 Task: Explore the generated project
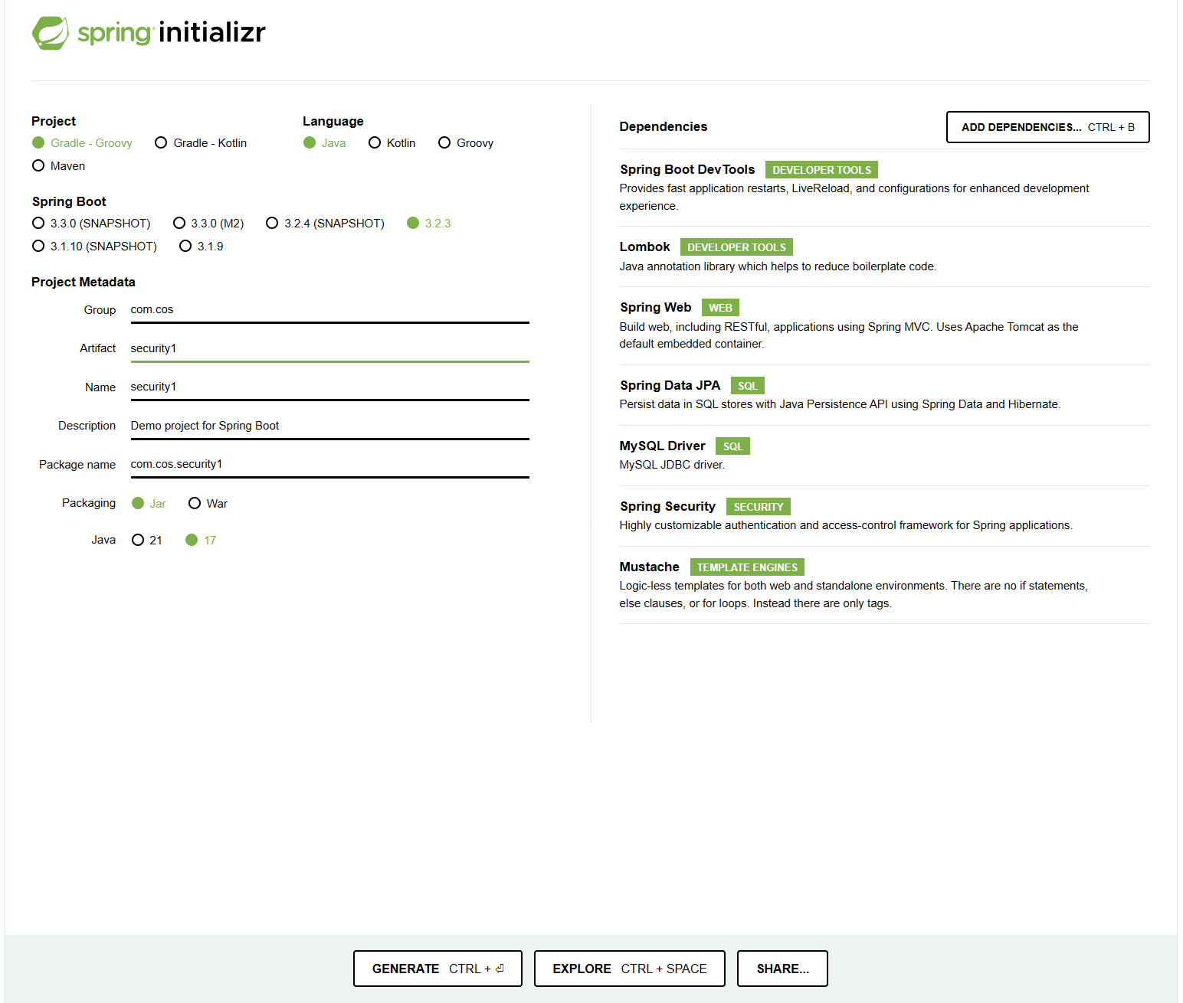(x=629, y=969)
